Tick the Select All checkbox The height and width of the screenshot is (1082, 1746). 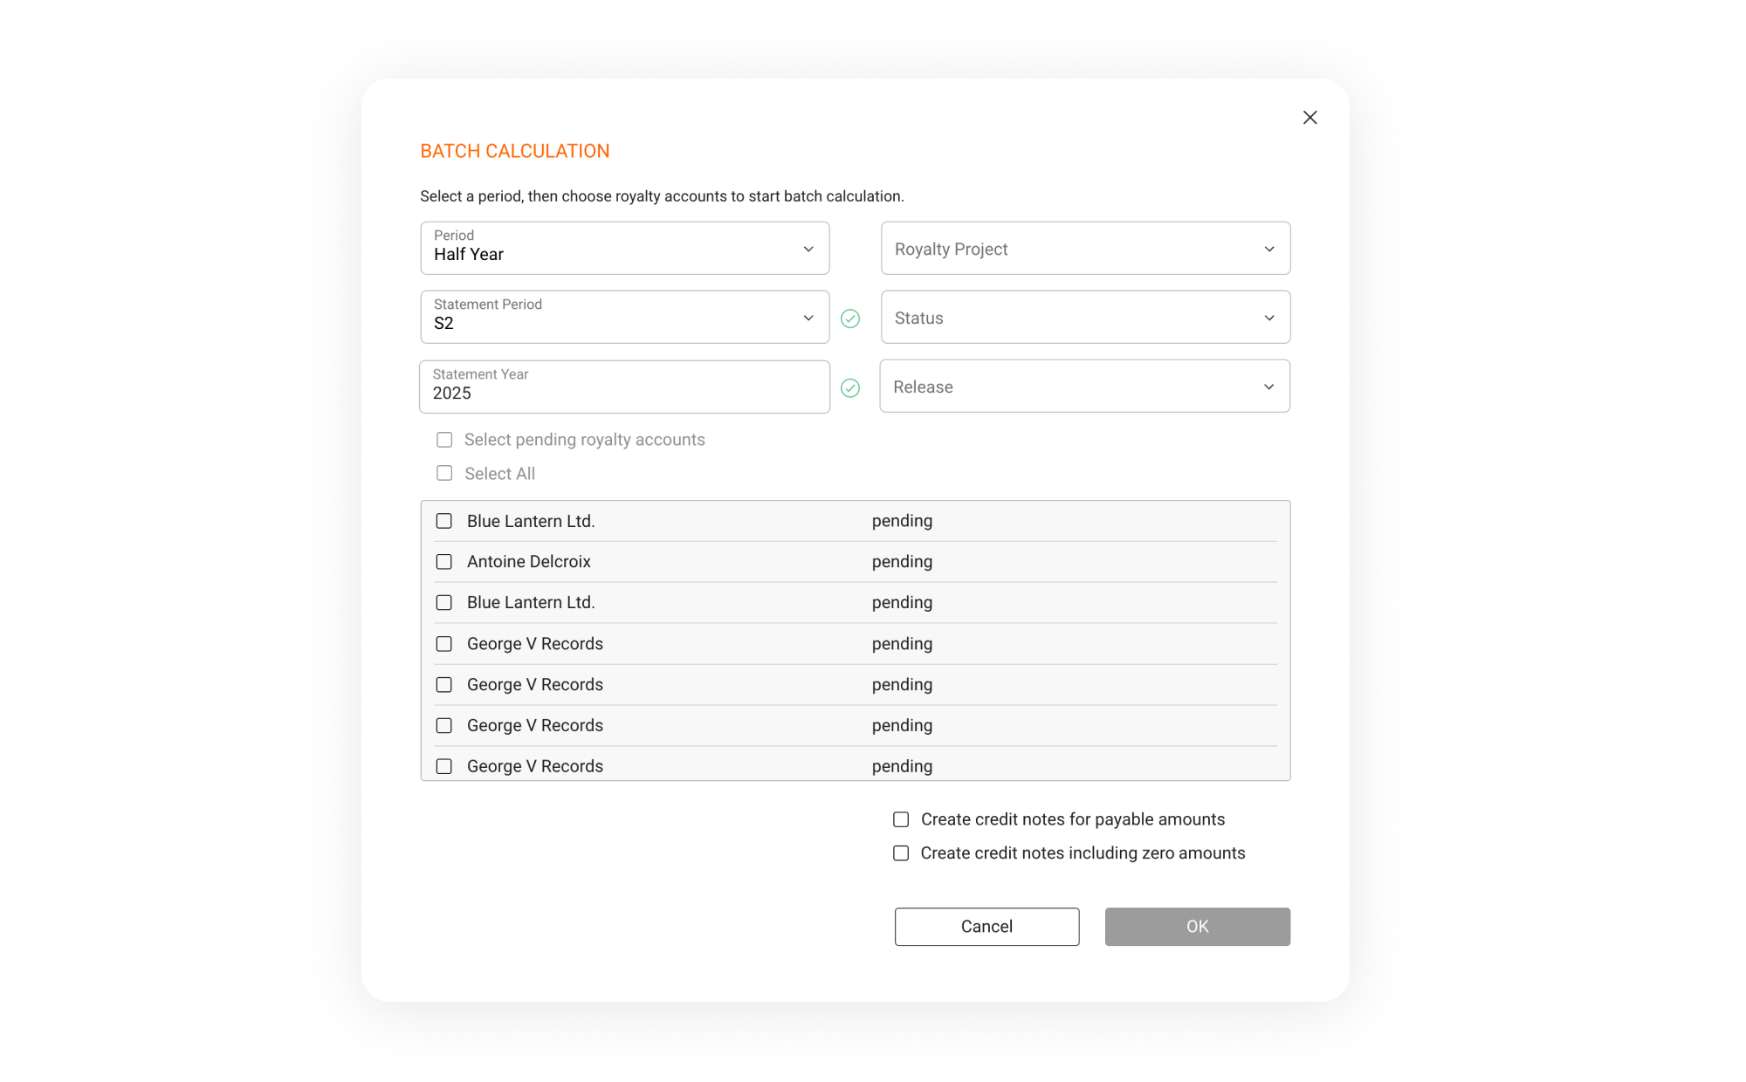pyautogui.click(x=444, y=473)
